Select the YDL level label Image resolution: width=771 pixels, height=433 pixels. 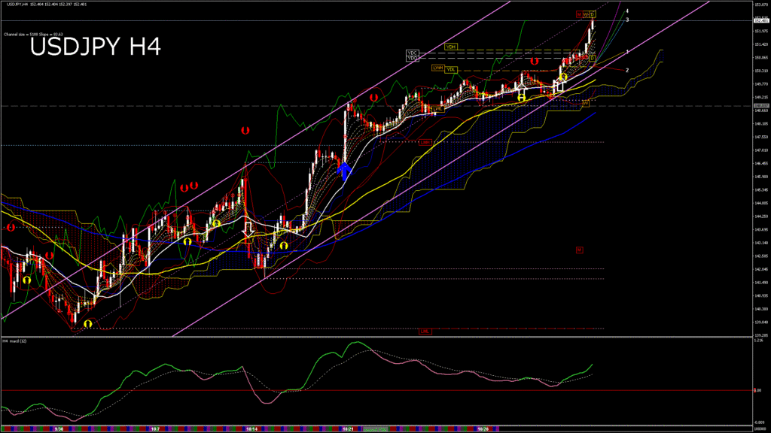tap(450, 70)
